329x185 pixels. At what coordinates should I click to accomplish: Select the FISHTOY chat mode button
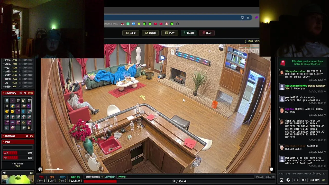(x=314, y=180)
